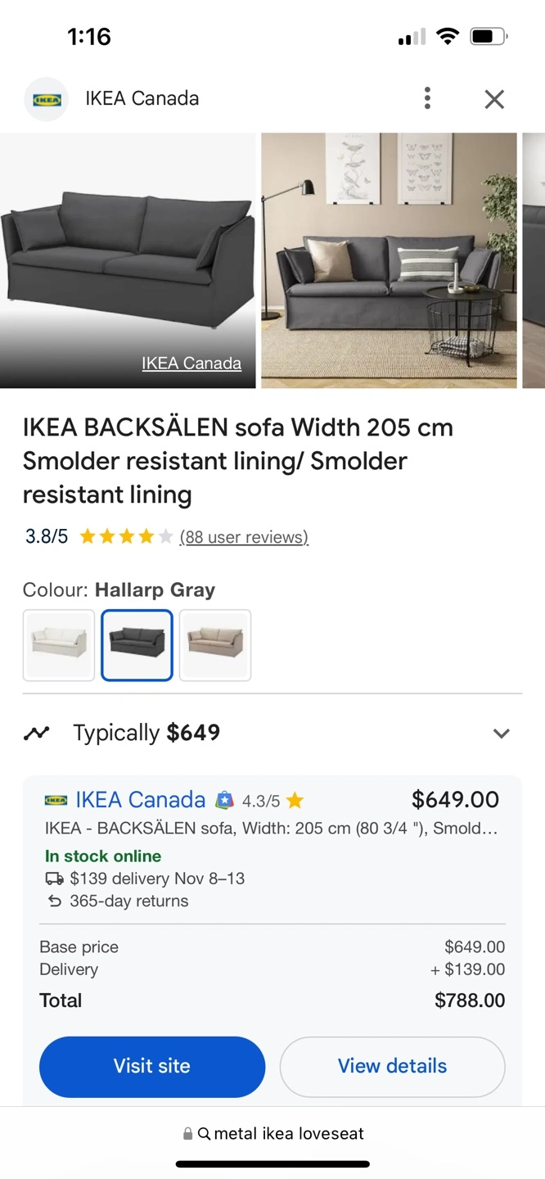The height and width of the screenshot is (1179, 545).
Task: Close the product panel with X
Action: click(x=494, y=99)
